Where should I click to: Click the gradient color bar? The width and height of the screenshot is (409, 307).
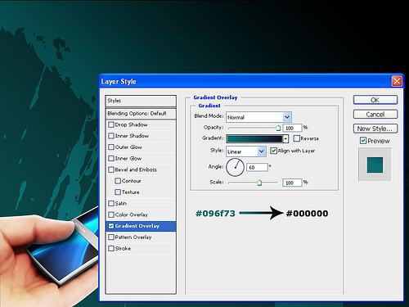coord(254,138)
